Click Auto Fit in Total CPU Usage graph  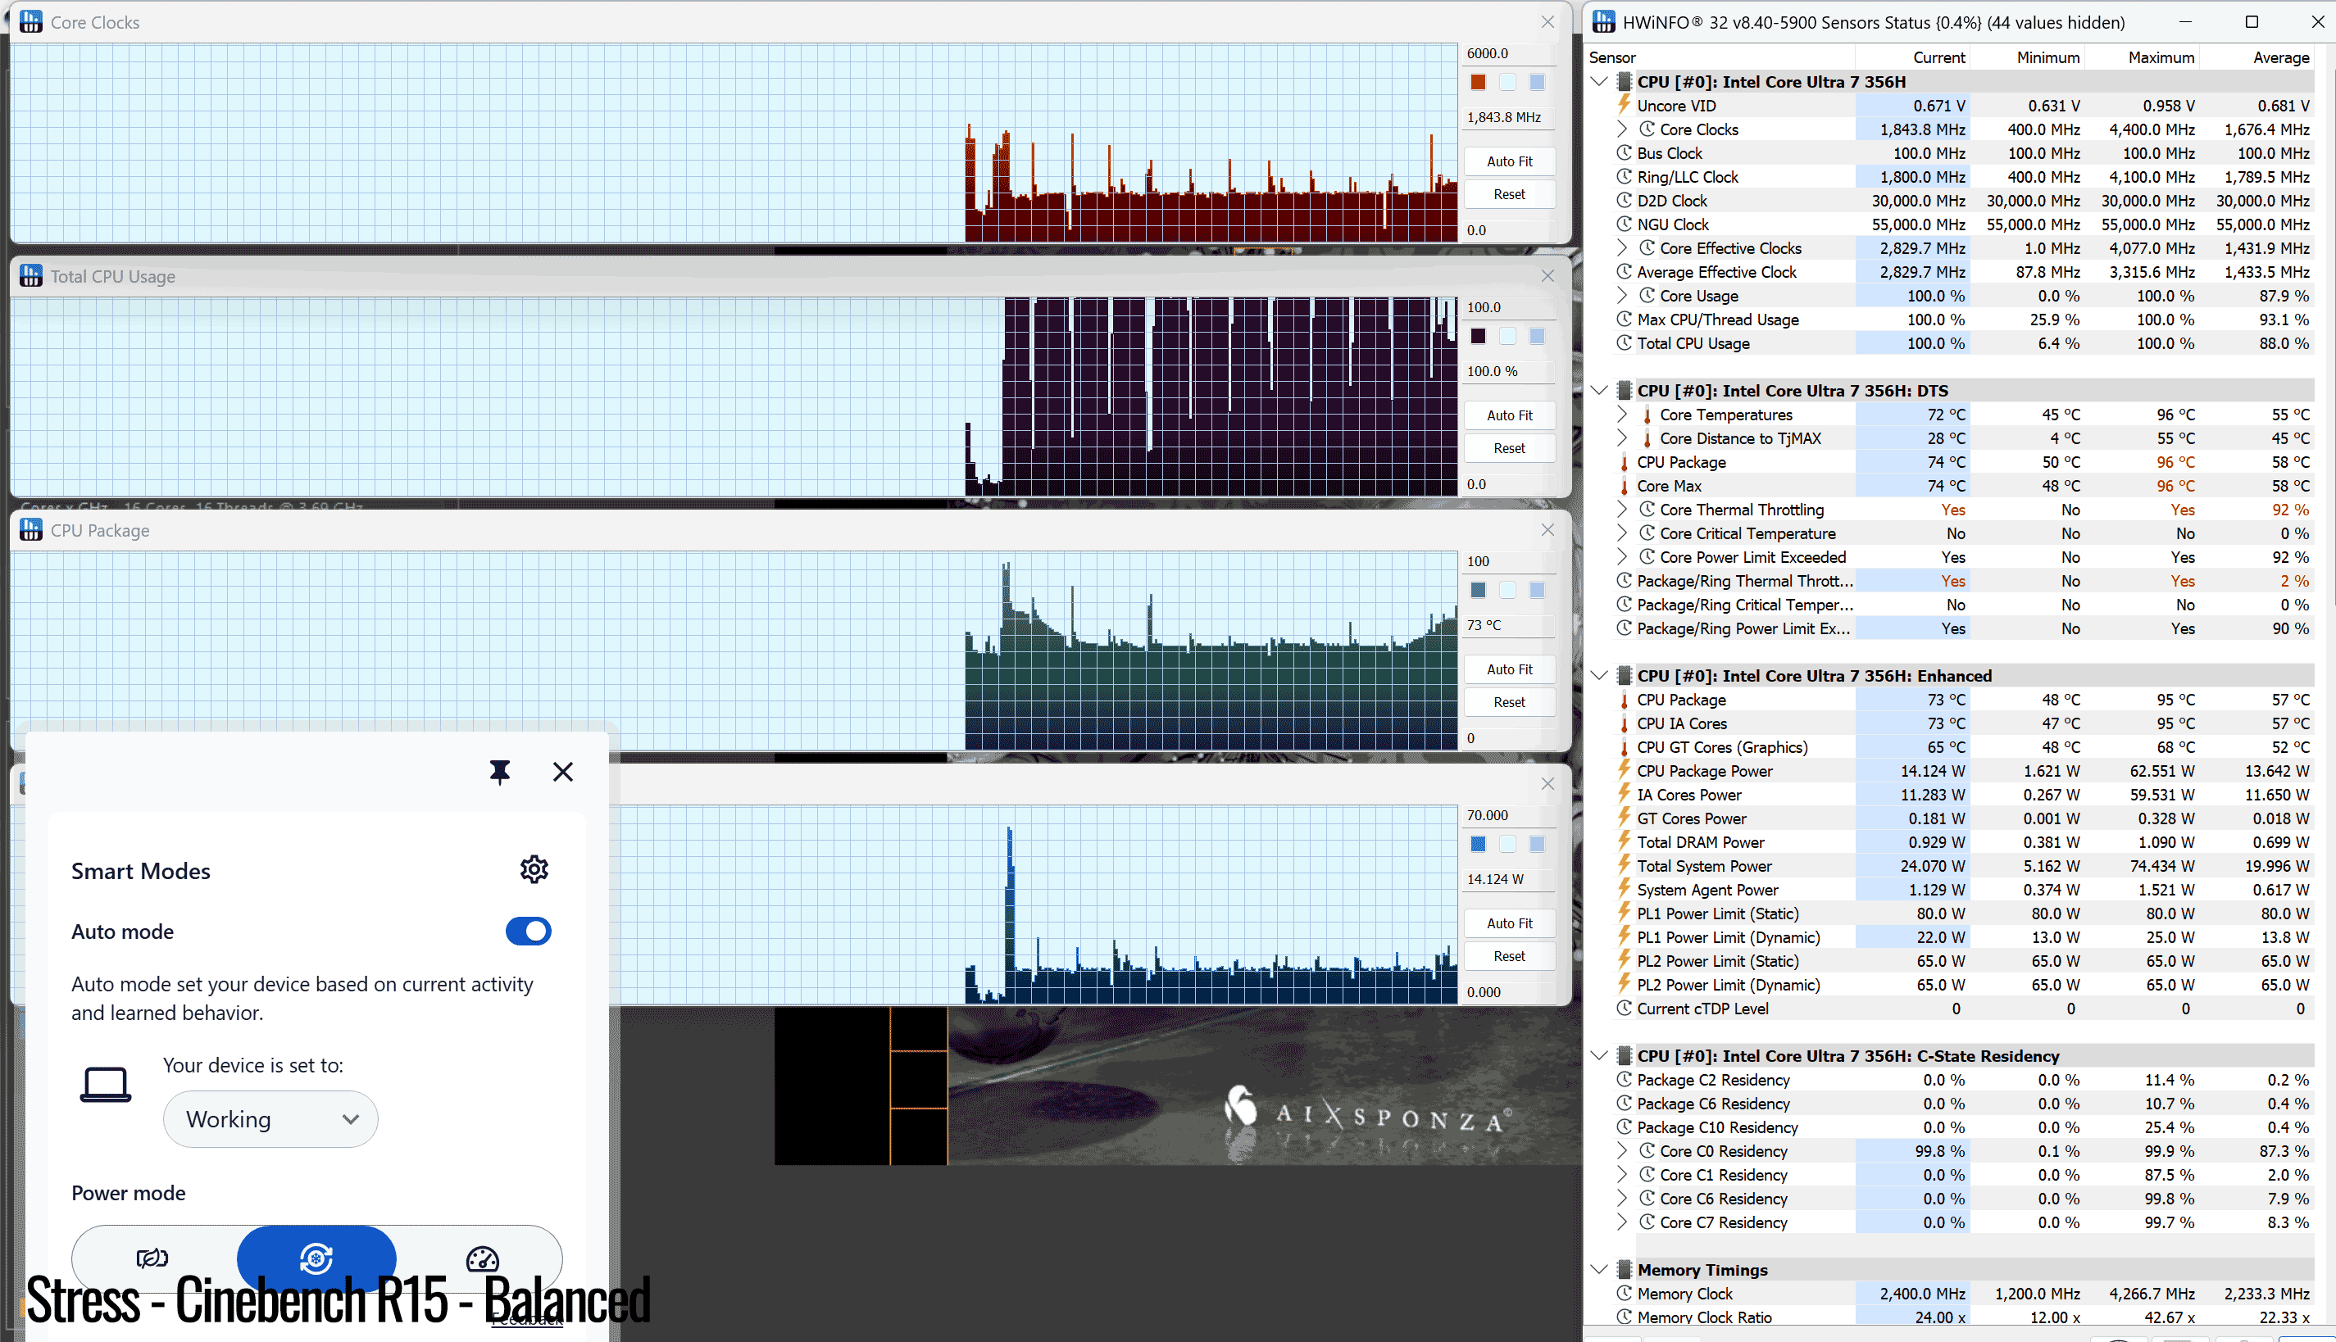click(1509, 415)
